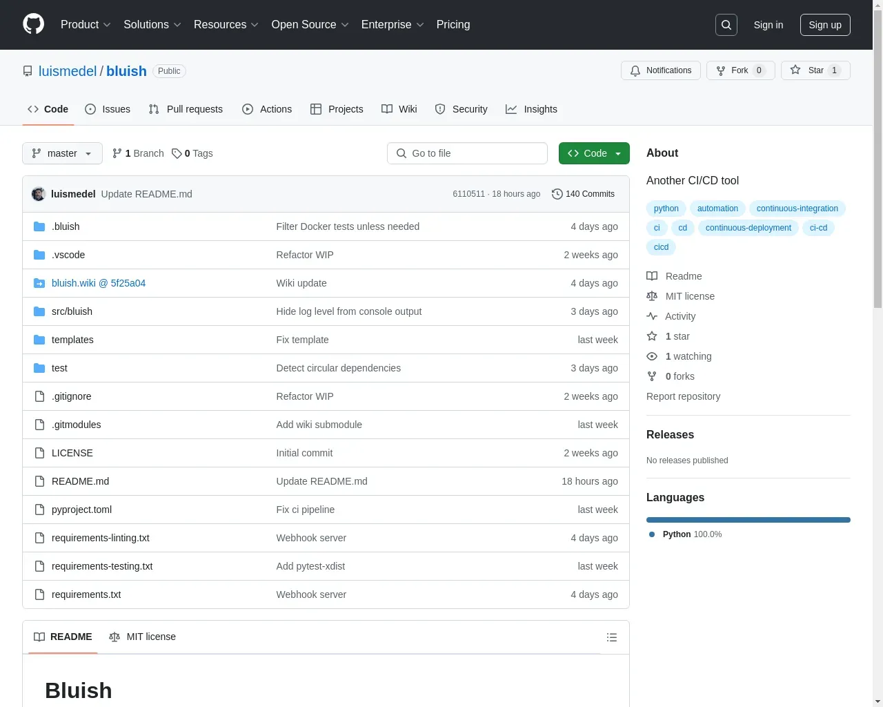Image resolution: width=883 pixels, height=707 pixels.
Task: Switch to the Pull requests tab
Action: pyautogui.click(x=186, y=109)
